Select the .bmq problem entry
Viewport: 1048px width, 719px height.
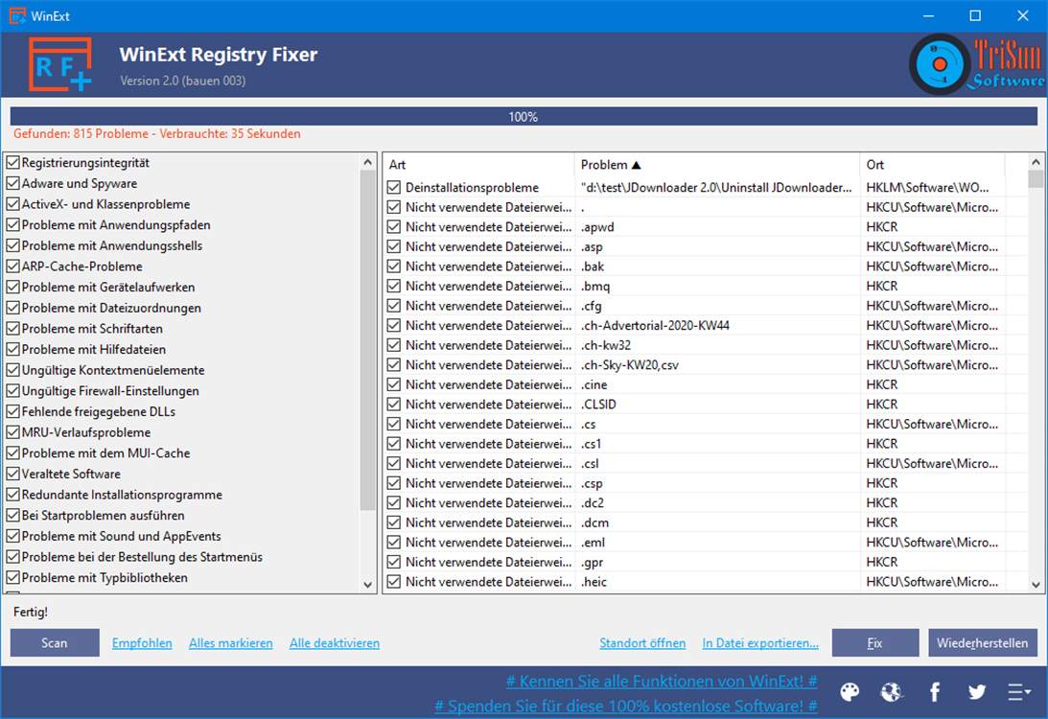pos(595,286)
